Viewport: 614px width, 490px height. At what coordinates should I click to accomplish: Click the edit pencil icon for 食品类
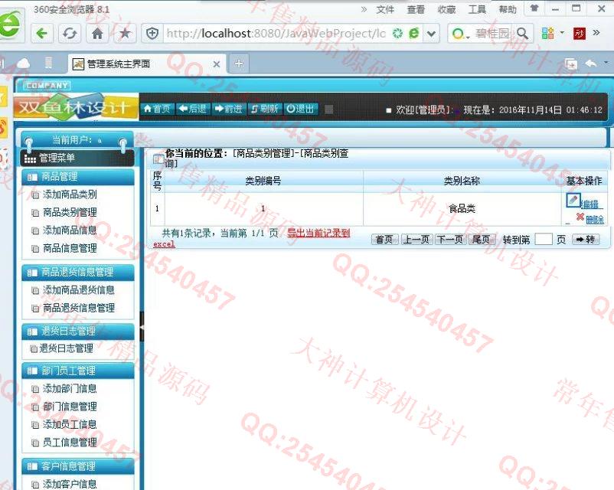[x=573, y=200]
